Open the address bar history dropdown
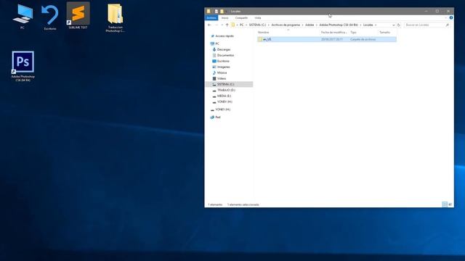Image resolution: width=465 pixels, height=261 pixels. click(394, 25)
